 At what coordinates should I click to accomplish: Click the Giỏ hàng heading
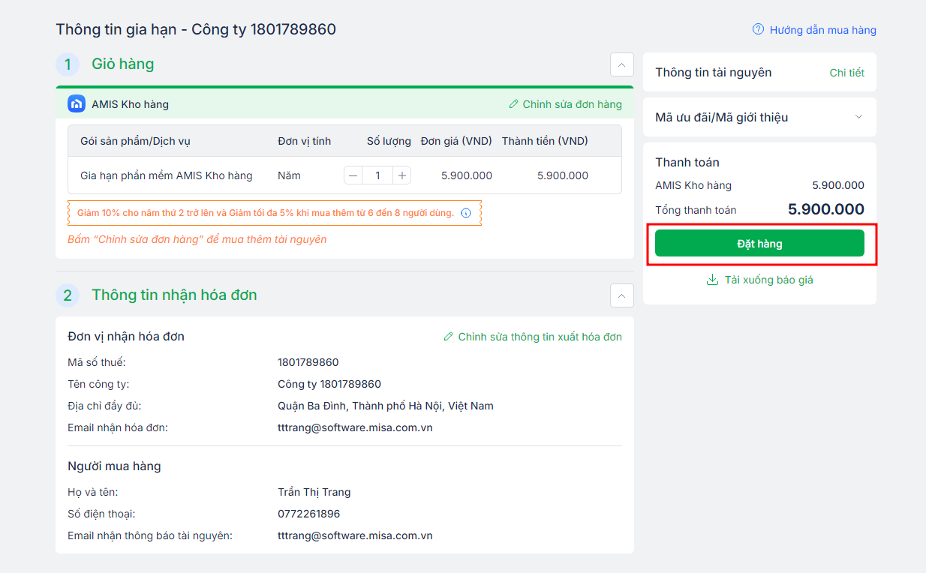click(x=123, y=64)
